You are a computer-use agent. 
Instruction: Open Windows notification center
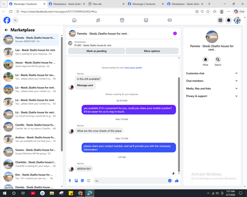[241, 193]
